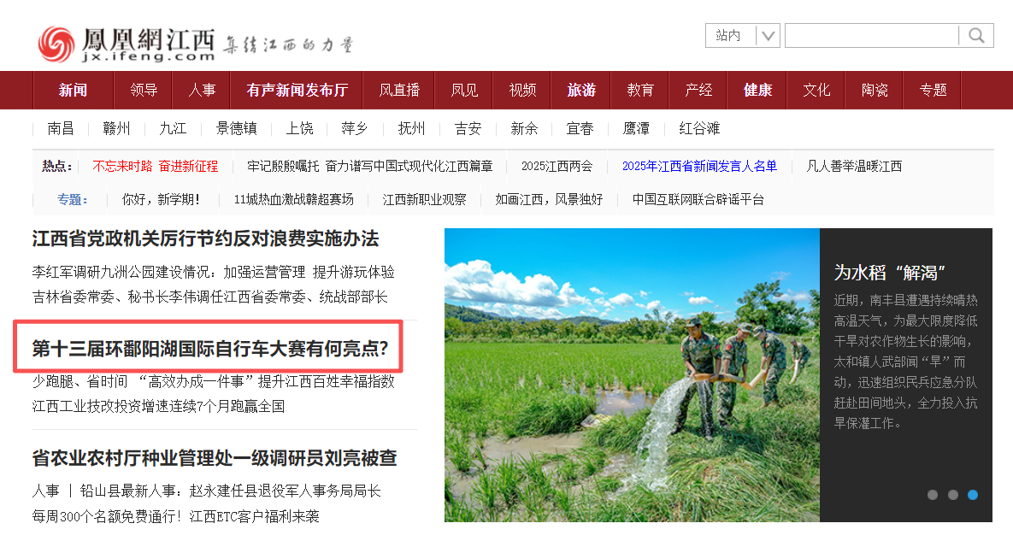
Task: Choose the 红谷滩 city link
Action: click(699, 128)
